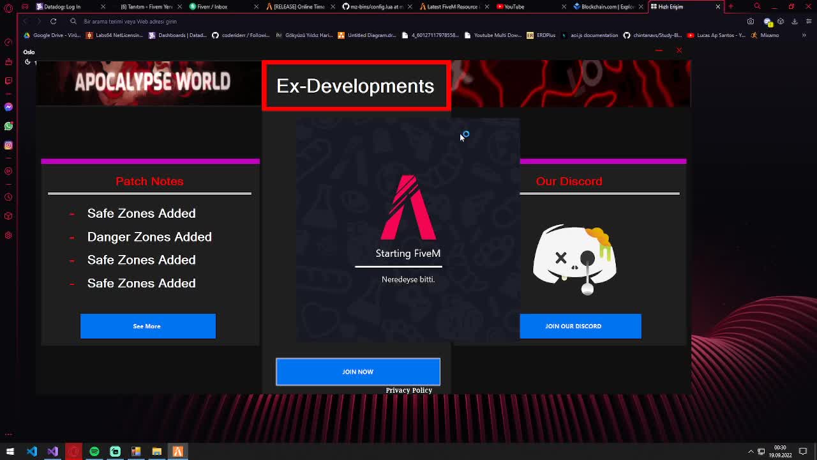
Task: Reload the current page
Action: coord(54,21)
